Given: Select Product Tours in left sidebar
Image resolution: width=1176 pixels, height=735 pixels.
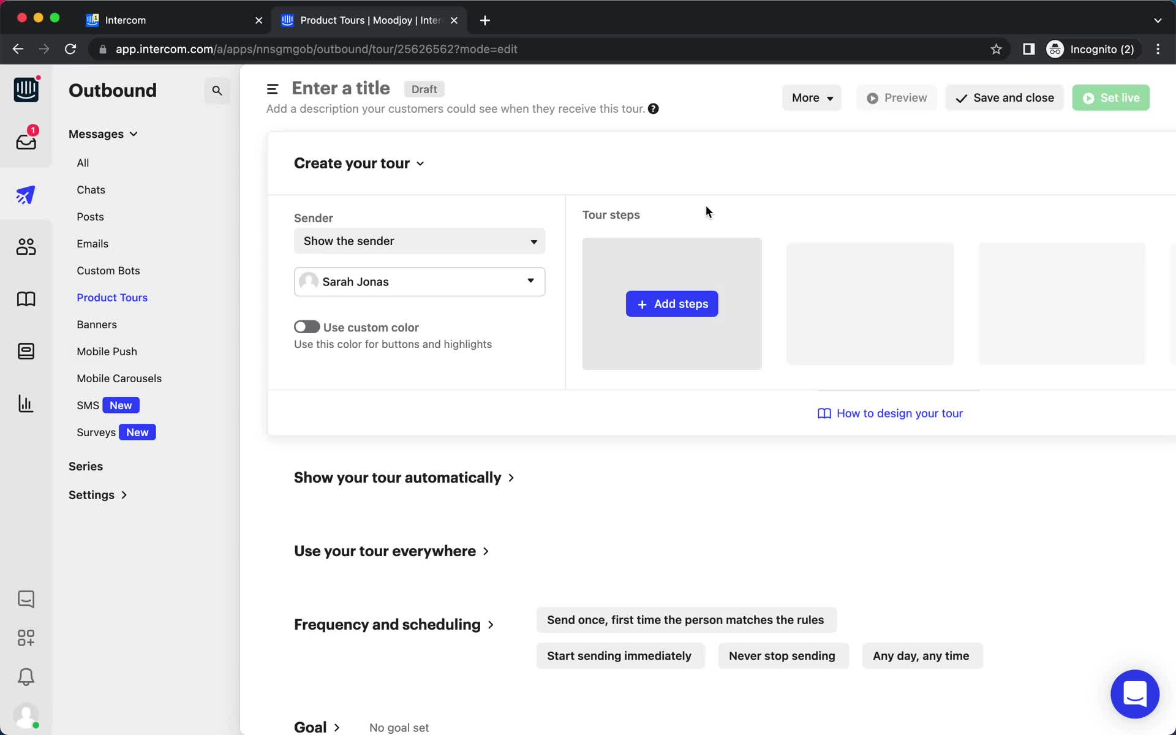Looking at the screenshot, I should 113,297.
